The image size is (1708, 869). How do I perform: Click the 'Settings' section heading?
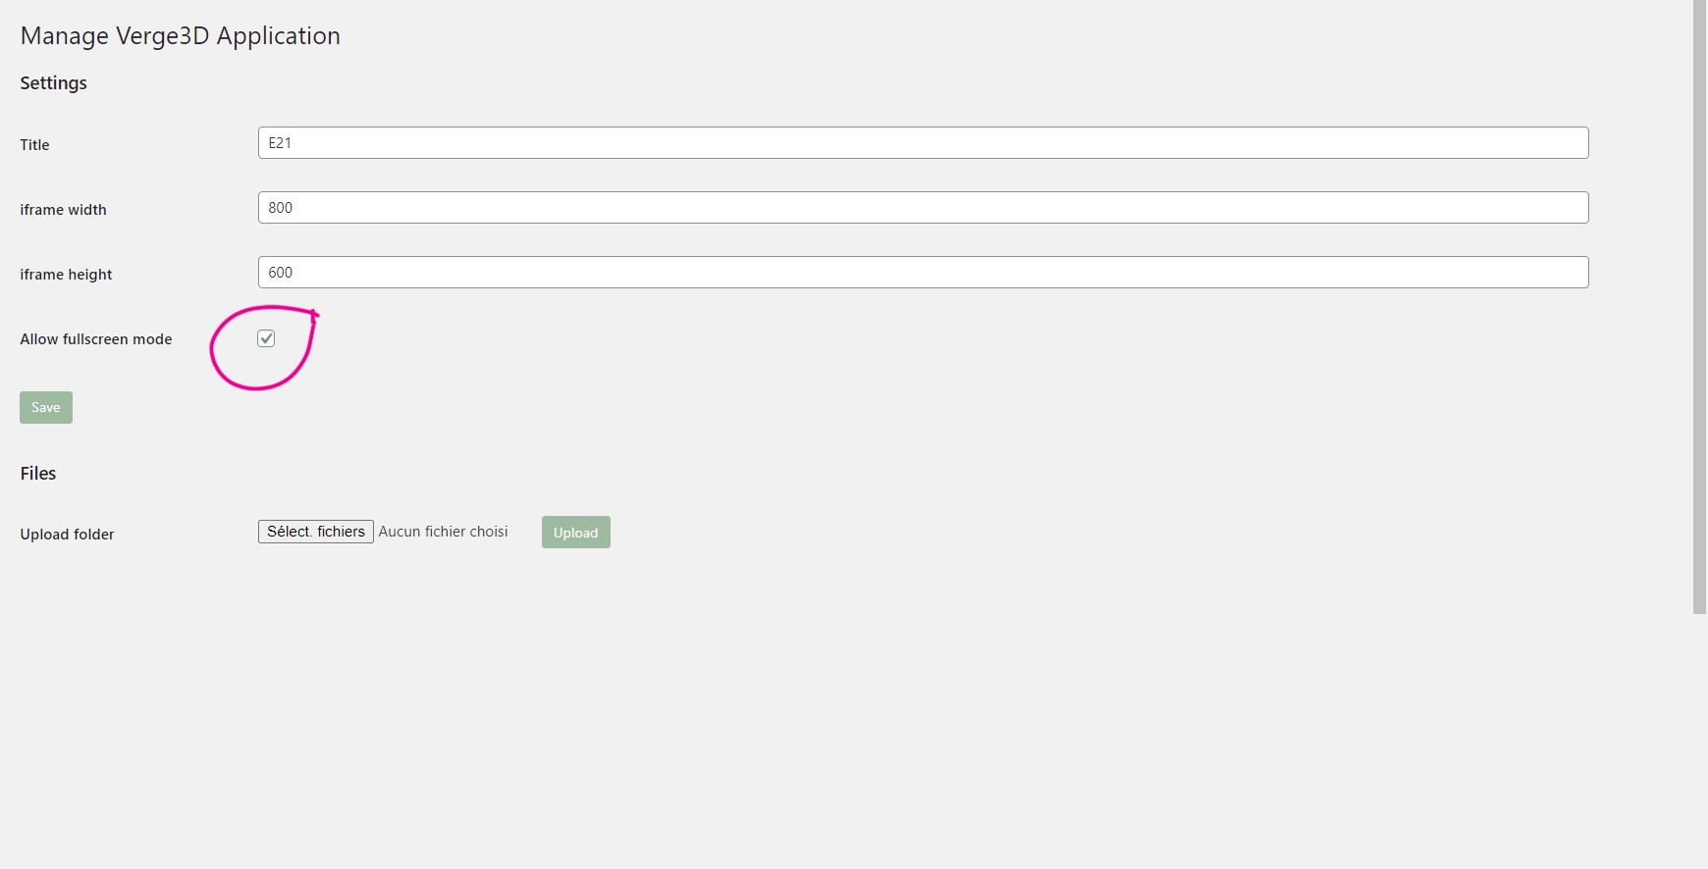point(54,83)
